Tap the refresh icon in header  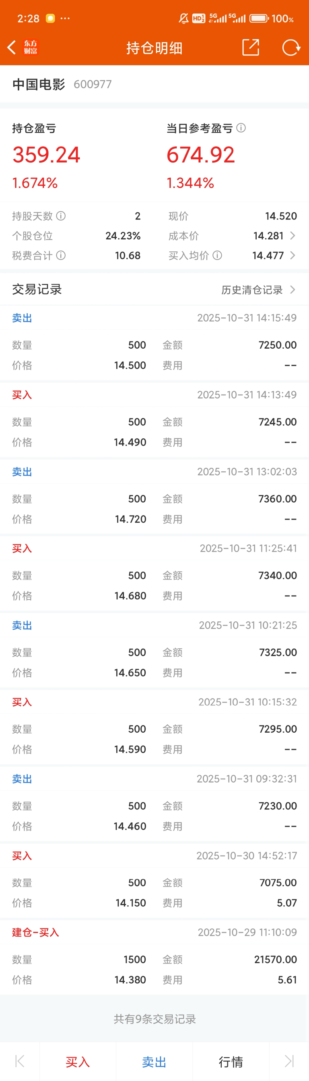point(291,47)
